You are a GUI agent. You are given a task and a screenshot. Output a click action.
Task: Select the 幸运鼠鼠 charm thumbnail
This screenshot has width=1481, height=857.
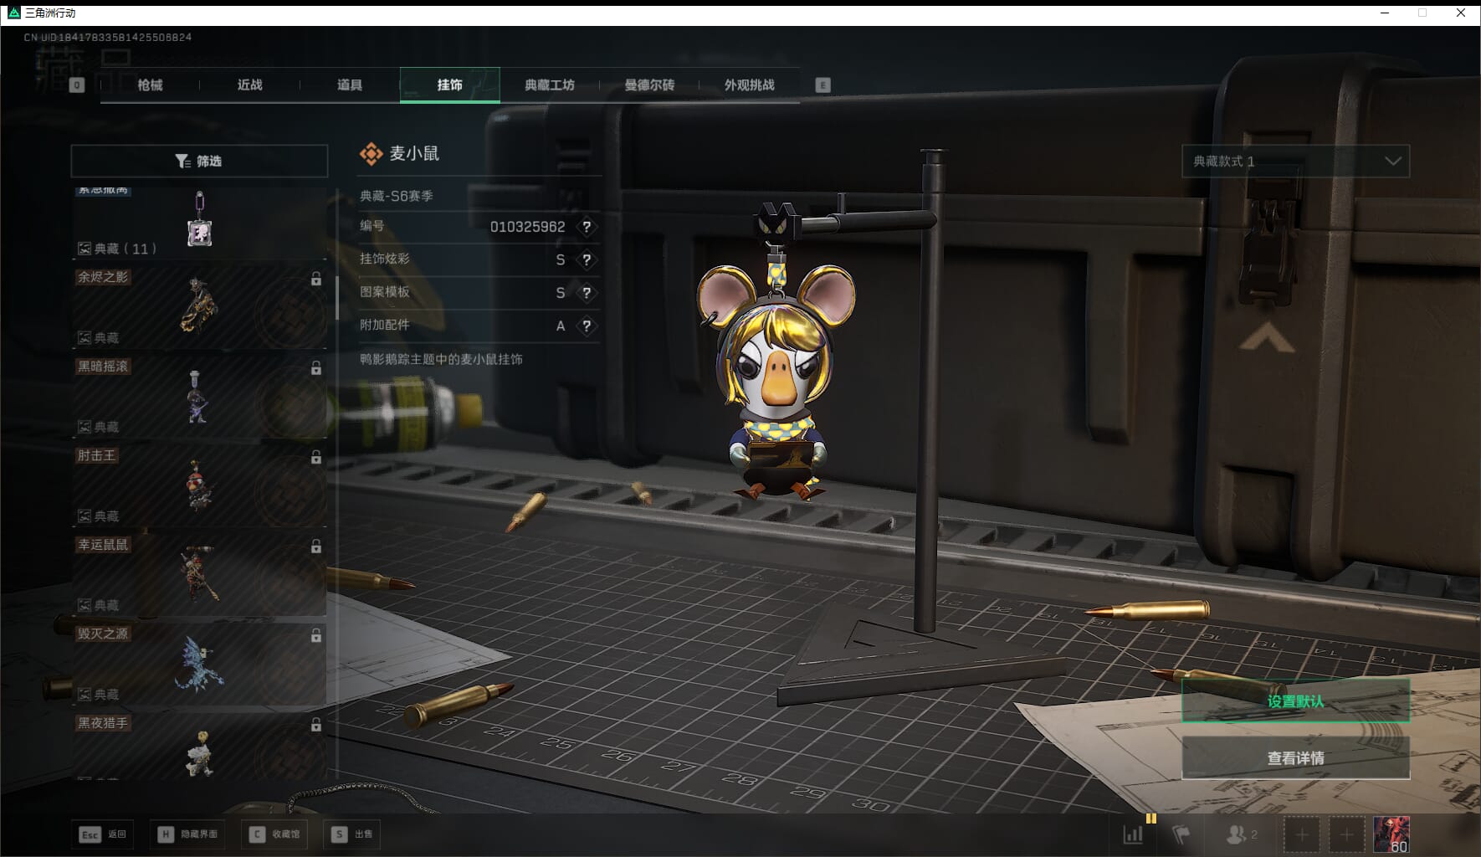(x=199, y=573)
